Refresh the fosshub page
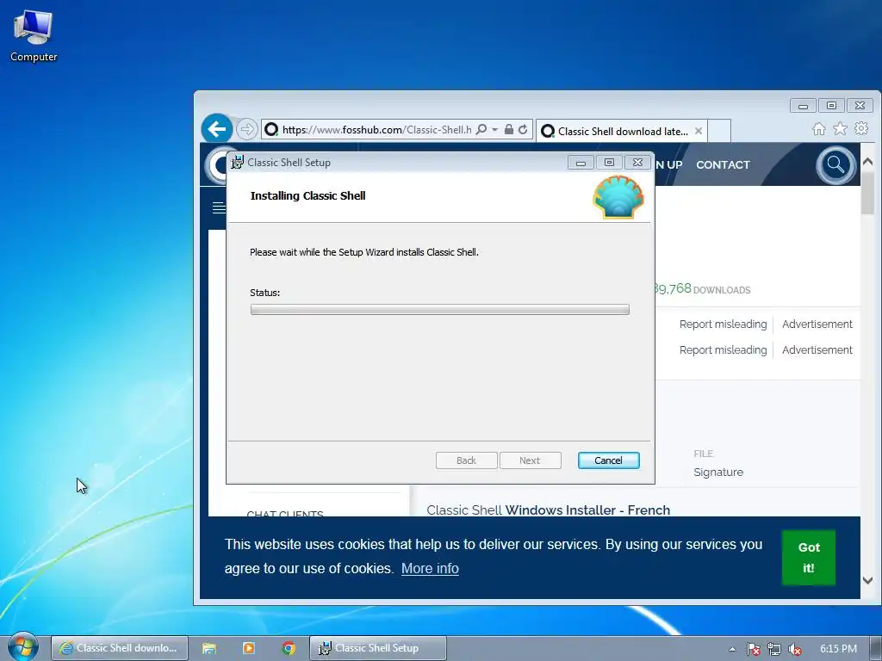Screen dimensions: 882x661 (x=523, y=130)
